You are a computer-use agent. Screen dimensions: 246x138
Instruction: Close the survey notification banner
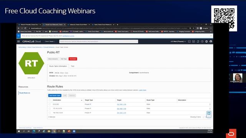[211, 36]
